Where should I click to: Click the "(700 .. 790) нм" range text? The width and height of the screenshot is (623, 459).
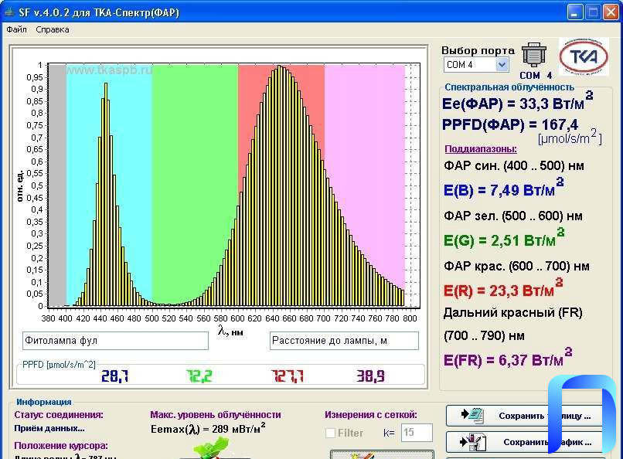pyautogui.click(x=484, y=336)
